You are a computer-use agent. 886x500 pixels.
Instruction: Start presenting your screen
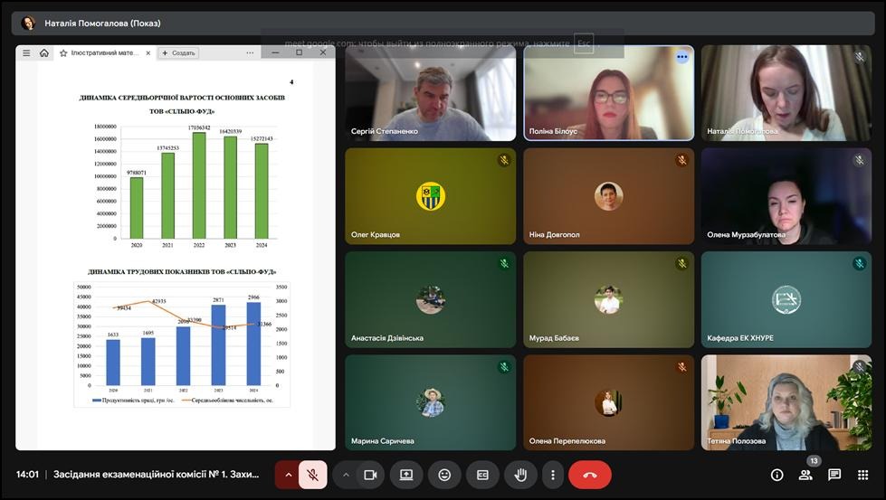[x=406, y=475]
